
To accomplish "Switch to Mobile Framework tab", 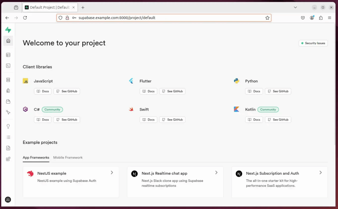I will coord(68,158).
